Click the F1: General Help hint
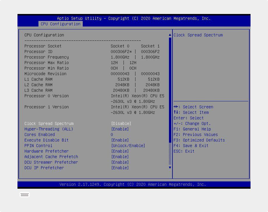268x212 pixels. click(192, 129)
